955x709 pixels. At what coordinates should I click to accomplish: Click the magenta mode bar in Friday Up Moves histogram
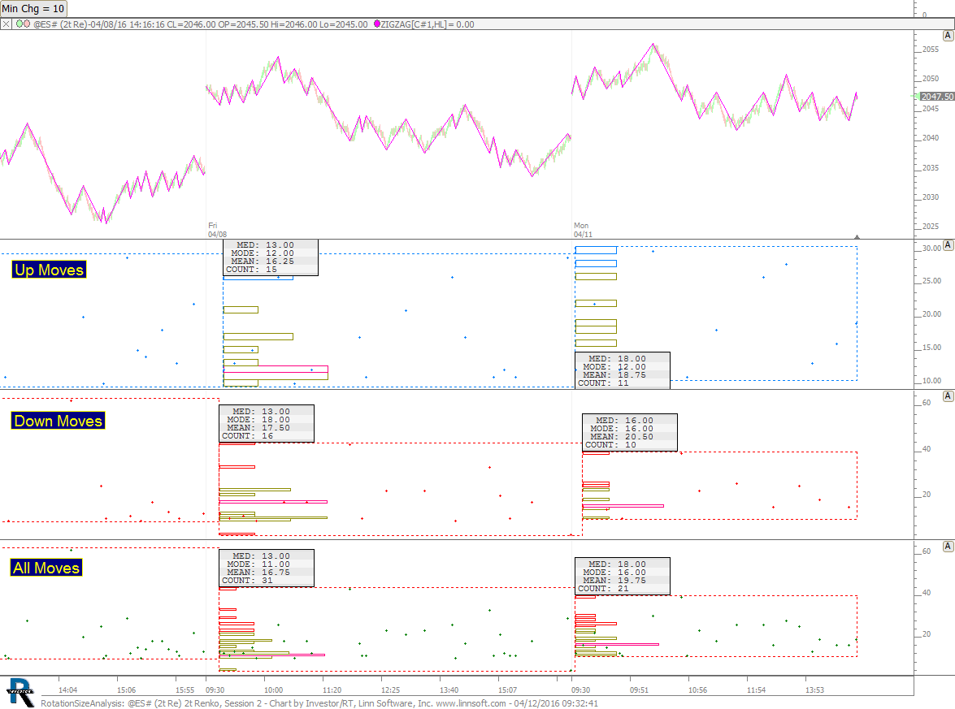[x=276, y=370]
